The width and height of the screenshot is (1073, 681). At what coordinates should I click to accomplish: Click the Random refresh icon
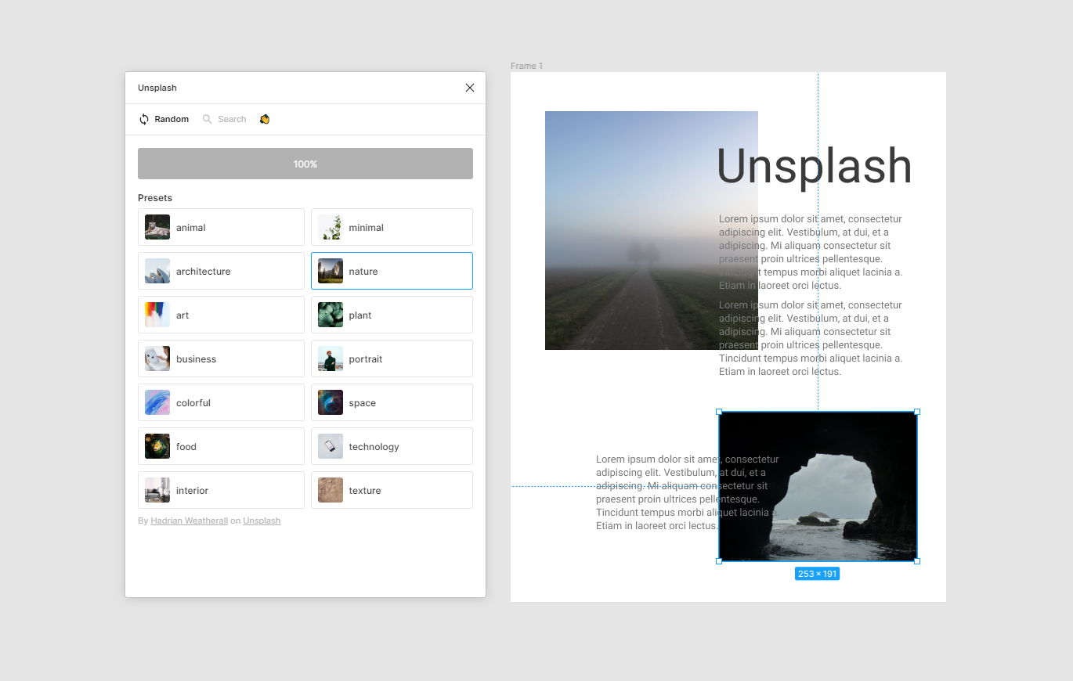point(144,119)
